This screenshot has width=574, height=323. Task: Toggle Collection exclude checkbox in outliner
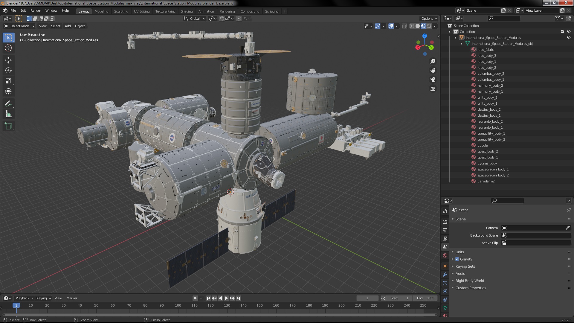coord(562,31)
